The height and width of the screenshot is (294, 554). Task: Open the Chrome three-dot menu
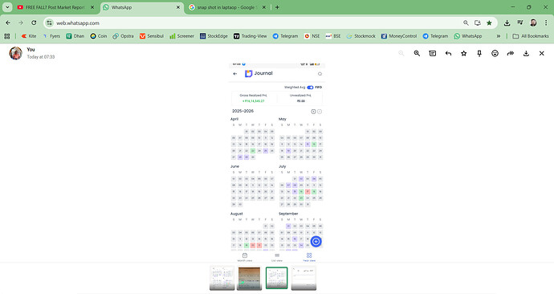point(546,22)
